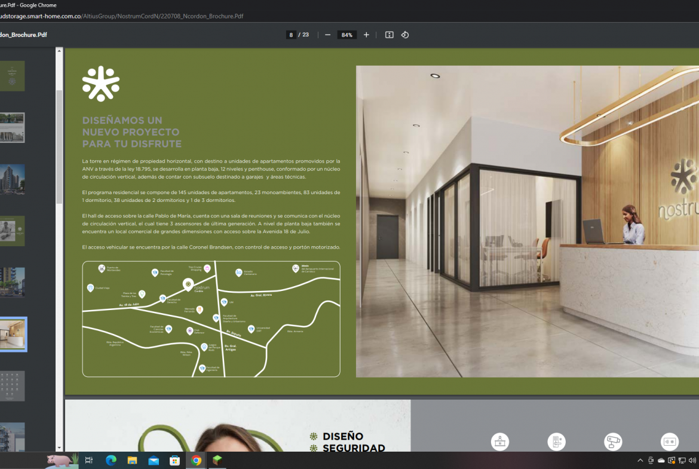Show hidden system tray icons
Screen dimensions: 699x469
click(640, 460)
